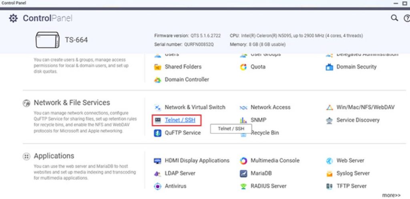This screenshot has width=410, height=199.
Task: Click the CPU Intel Celeron N5095 text
Action: [x=296, y=36]
